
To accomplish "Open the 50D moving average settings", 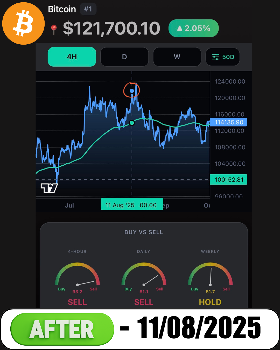I will click(x=223, y=57).
